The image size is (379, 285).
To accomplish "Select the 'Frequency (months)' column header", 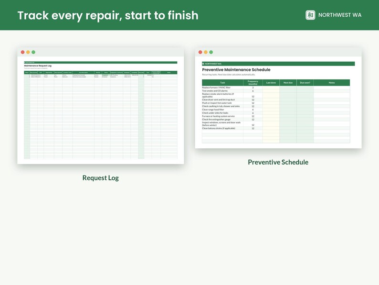I will pyautogui.click(x=253, y=83).
